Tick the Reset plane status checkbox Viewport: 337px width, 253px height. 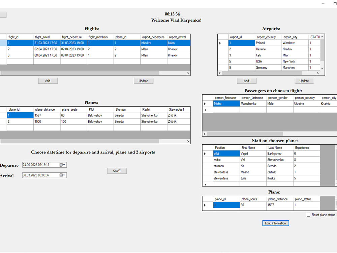click(x=308, y=215)
